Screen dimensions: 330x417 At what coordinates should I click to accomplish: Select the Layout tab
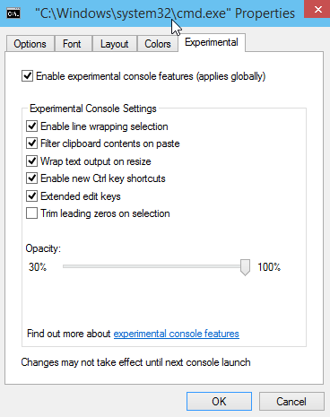(115, 44)
